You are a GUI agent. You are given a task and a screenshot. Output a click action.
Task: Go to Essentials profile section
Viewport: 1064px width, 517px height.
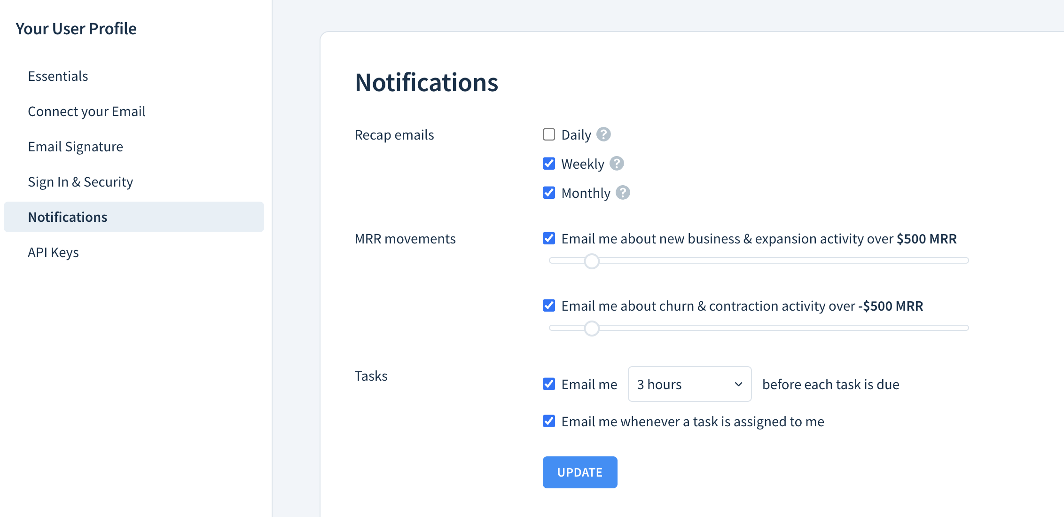coord(58,76)
